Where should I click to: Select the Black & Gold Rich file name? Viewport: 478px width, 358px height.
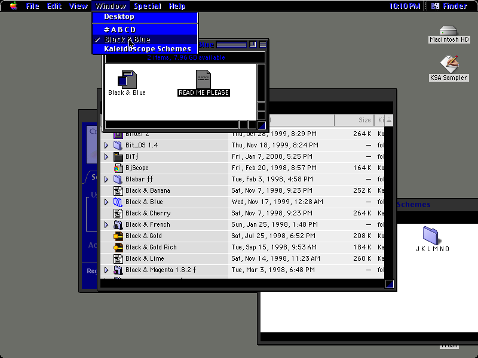[151, 247]
